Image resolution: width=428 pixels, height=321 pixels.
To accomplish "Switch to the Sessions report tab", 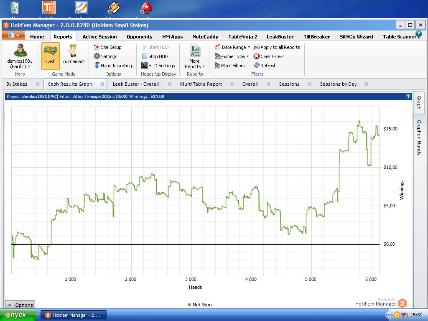I will click(289, 84).
